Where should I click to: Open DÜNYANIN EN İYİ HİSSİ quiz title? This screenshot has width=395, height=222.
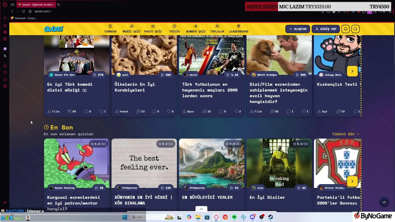(143, 200)
